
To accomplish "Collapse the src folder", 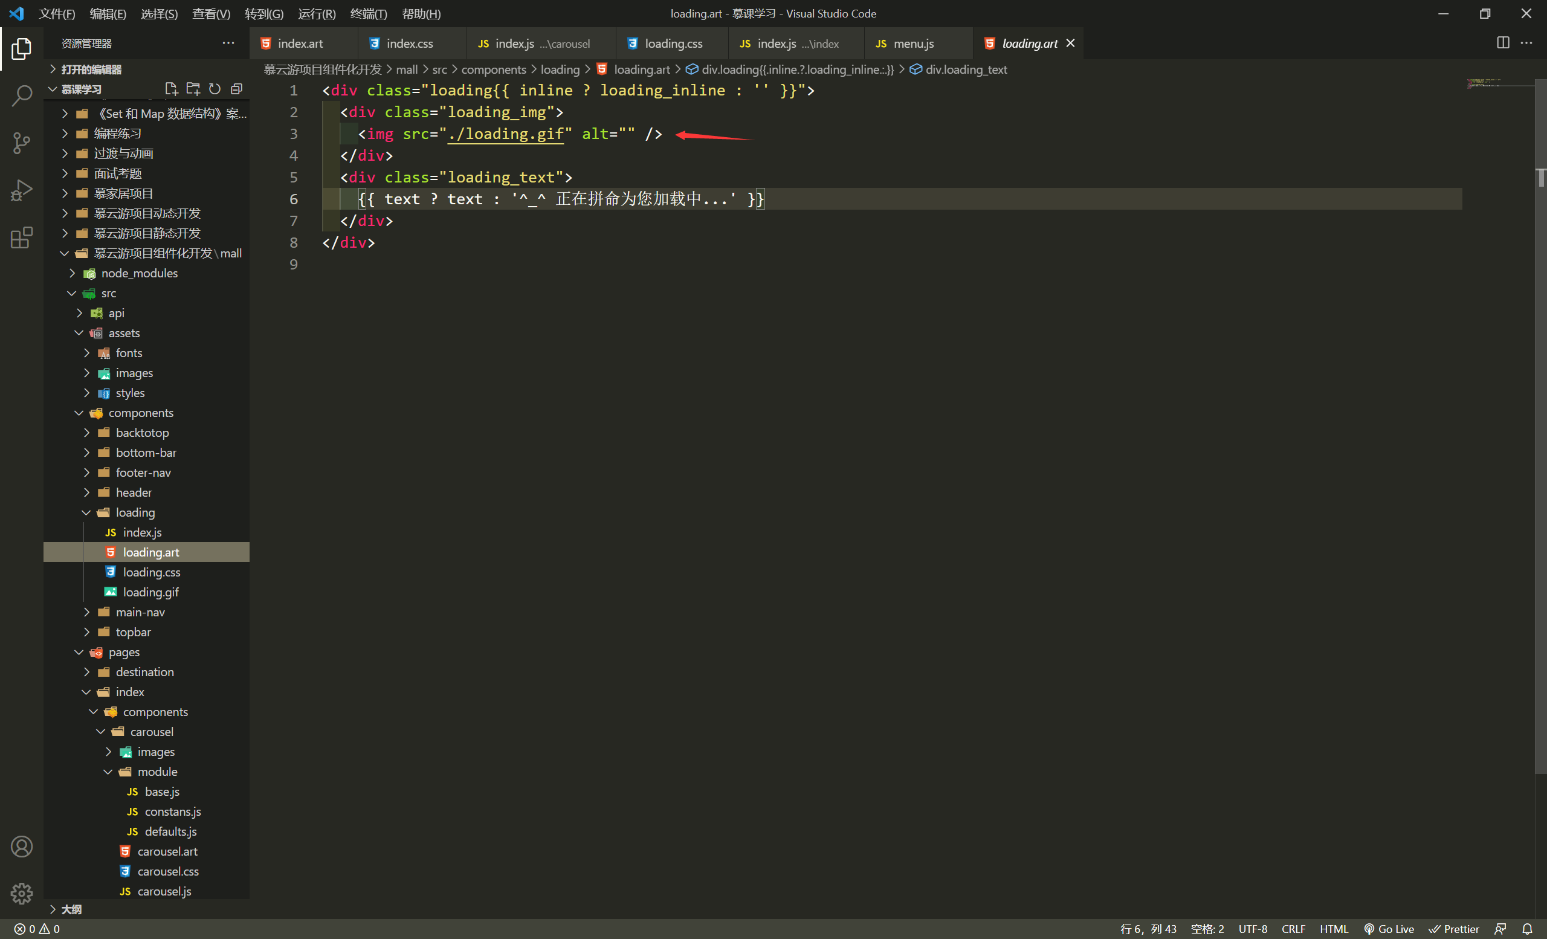I will pyautogui.click(x=109, y=293).
